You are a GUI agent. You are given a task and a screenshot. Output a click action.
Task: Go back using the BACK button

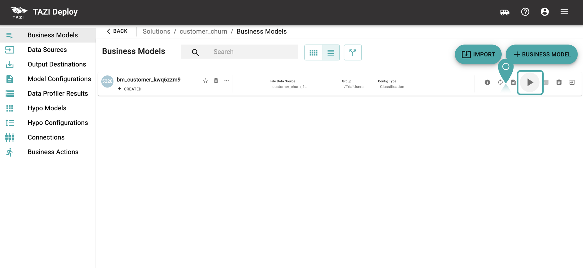click(117, 31)
